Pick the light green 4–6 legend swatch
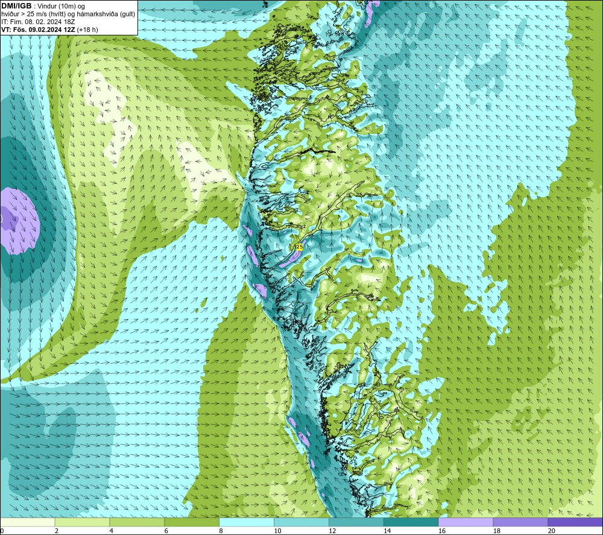 click(137, 522)
